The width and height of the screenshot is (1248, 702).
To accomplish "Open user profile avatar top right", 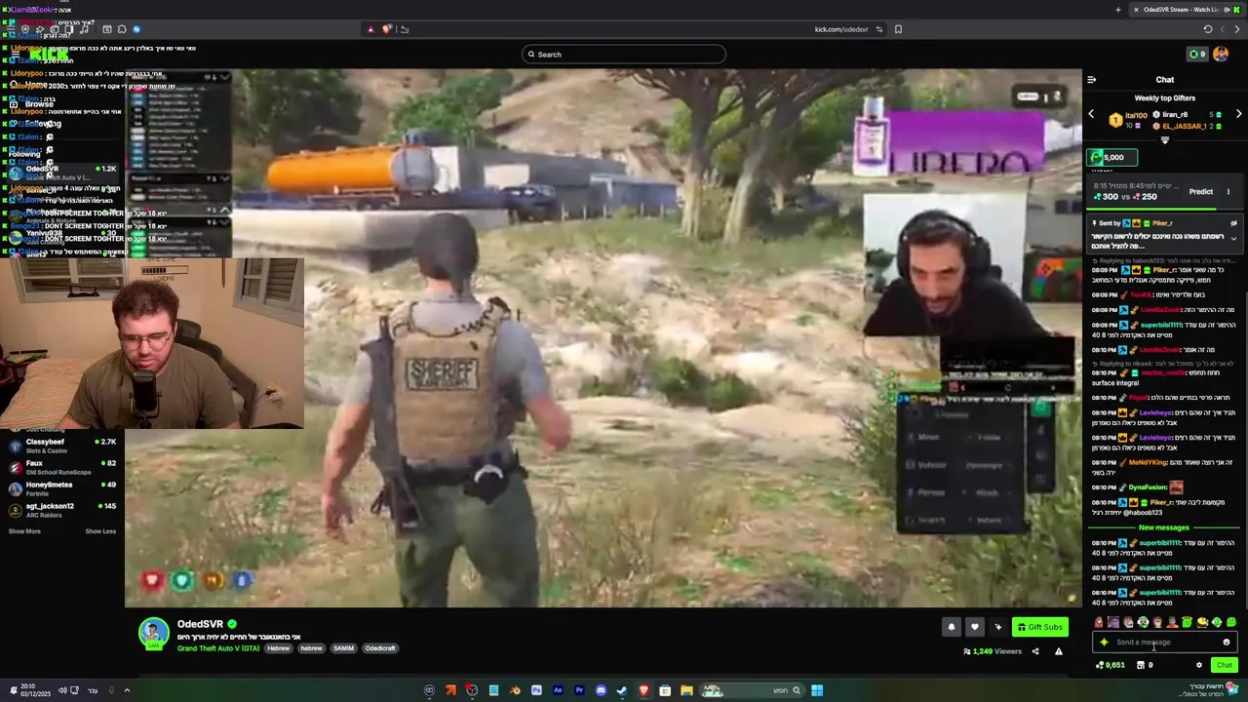I will (x=1221, y=55).
